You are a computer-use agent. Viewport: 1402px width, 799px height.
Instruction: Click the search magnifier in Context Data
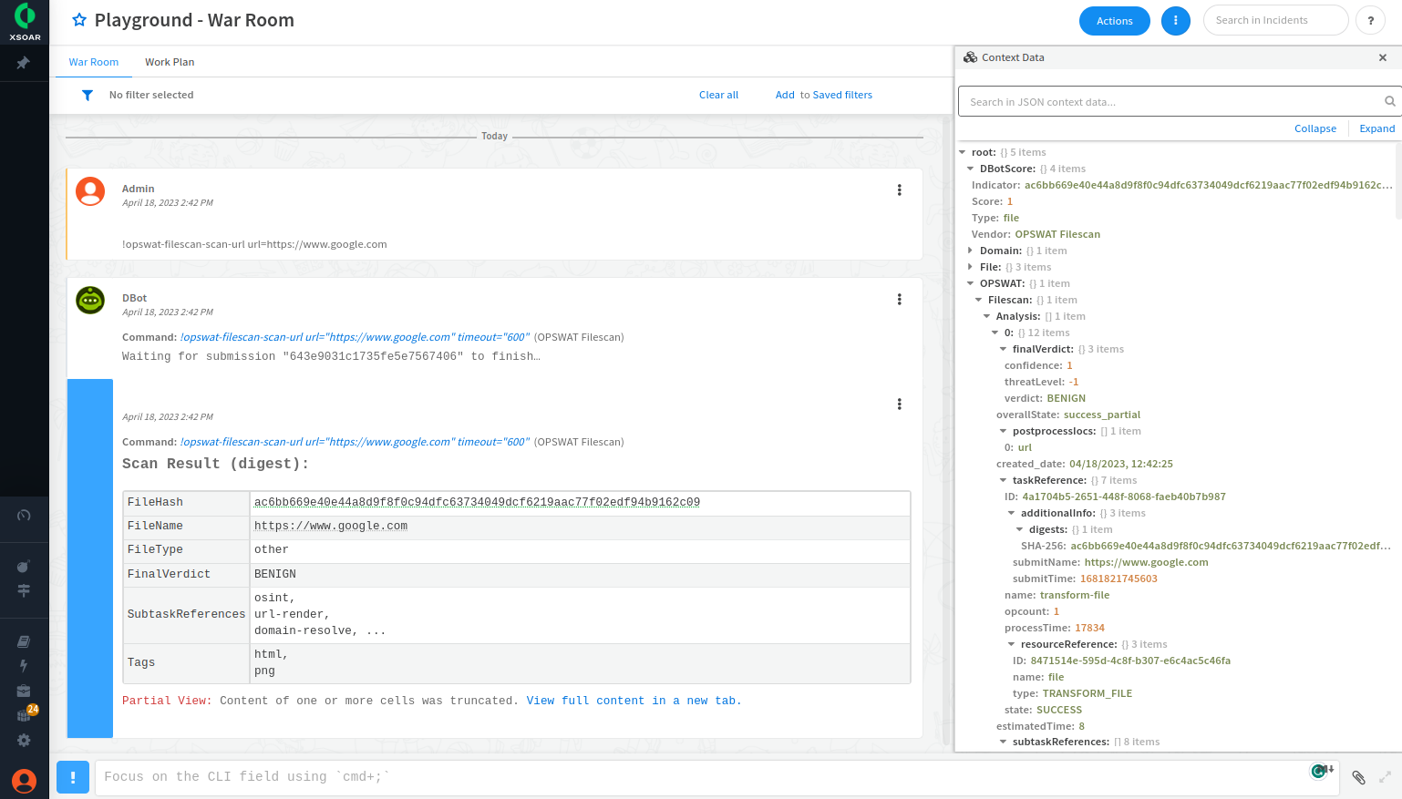(1389, 102)
